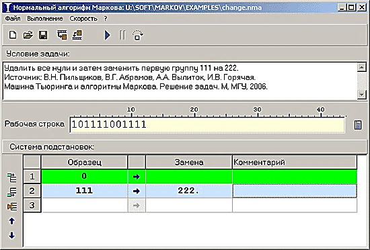This screenshot has height=250, width=370.
Task: Pause execution with the pause button
Action: 122,35
